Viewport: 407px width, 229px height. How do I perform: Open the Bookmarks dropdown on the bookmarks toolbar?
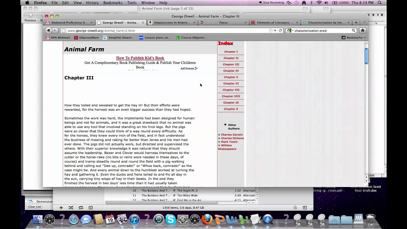tap(353, 38)
